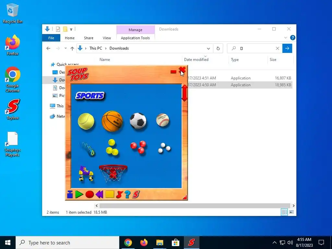This screenshot has width=332, height=249.
Task: Sort by the Type column header
Action: (x=235, y=60)
